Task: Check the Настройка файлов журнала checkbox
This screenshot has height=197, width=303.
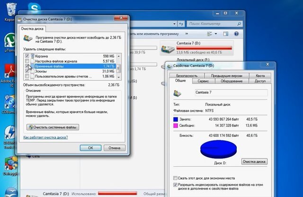Action: [x=27, y=61]
